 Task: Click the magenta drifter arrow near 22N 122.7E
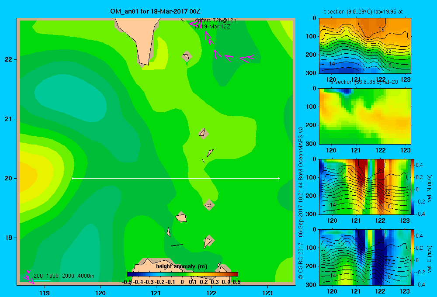coord(247,58)
